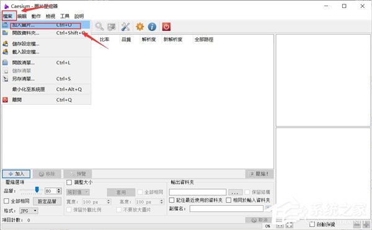Select 最小化至系統匣 menu entry
The height and width of the screenshot is (230, 372).
tap(46, 89)
